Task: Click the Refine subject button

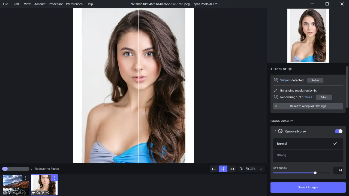Action: [x=315, y=80]
